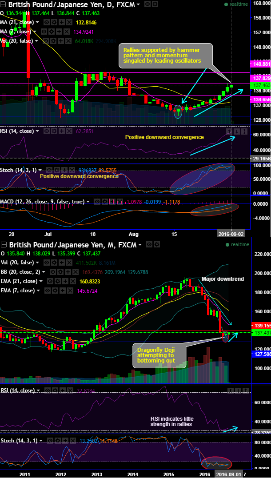Open settings for monthly Vol (20, false)

point(54,263)
